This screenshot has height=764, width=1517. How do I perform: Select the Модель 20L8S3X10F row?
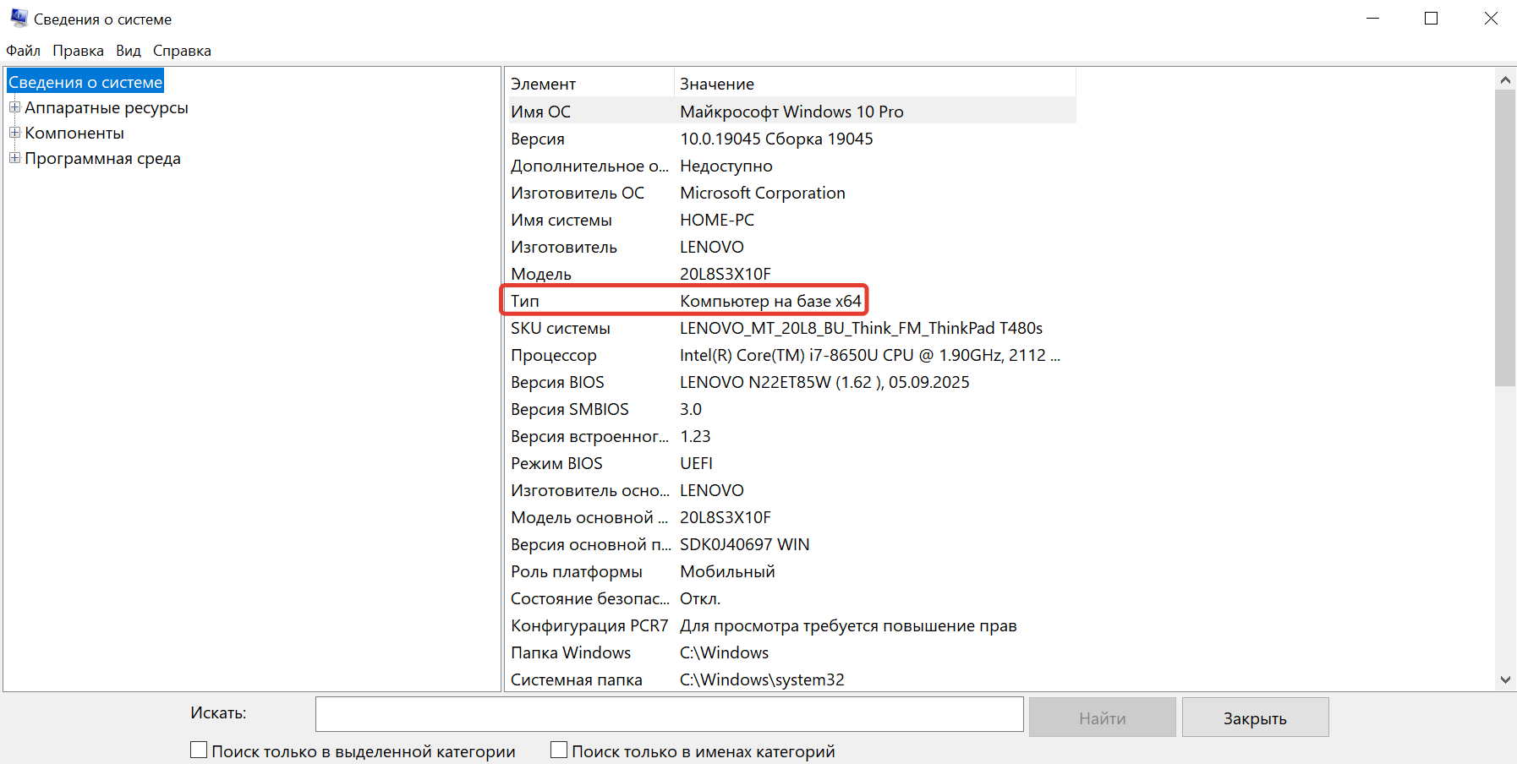(x=791, y=274)
